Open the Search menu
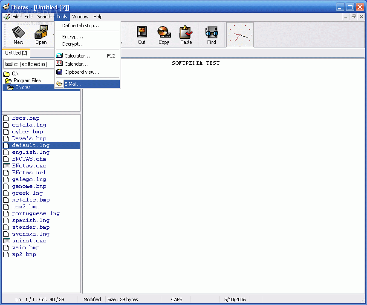367x305 pixels. [x=44, y=17]
